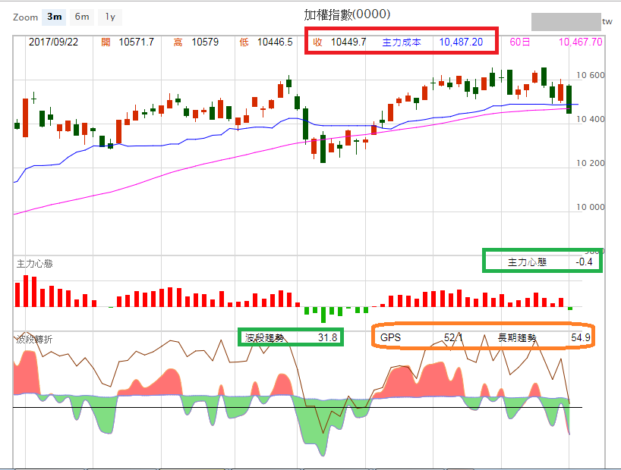Click the 長期趨勢 value 54.9
This screenshot has height=470, width=621.
580,337
